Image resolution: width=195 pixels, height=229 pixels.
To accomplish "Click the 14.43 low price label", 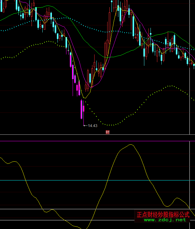I will (93, 126).
